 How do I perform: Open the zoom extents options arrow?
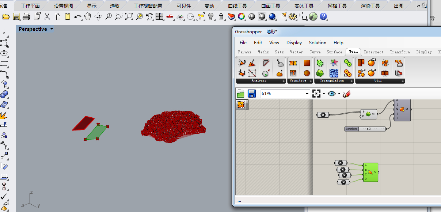[x=324, y=94]
